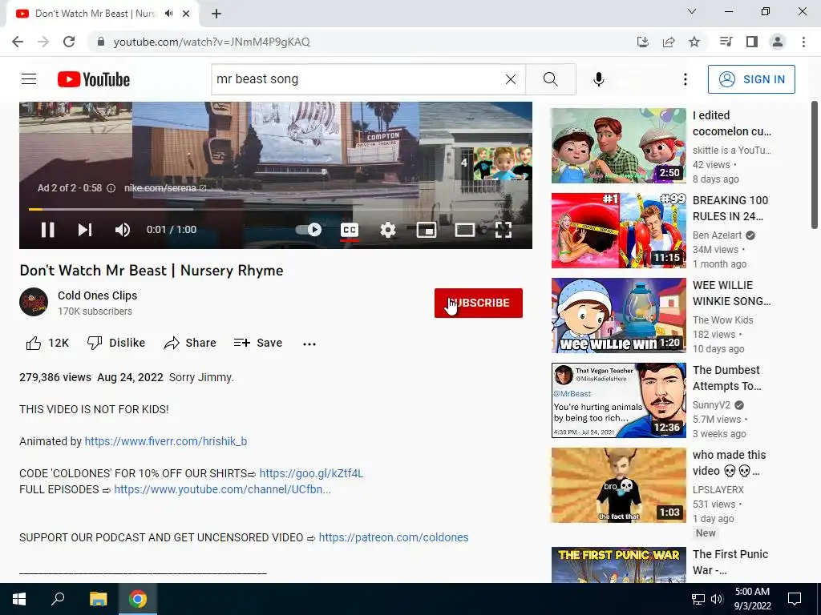Open the I edited cocomelon thumbnail

click(x=618, y=146)
